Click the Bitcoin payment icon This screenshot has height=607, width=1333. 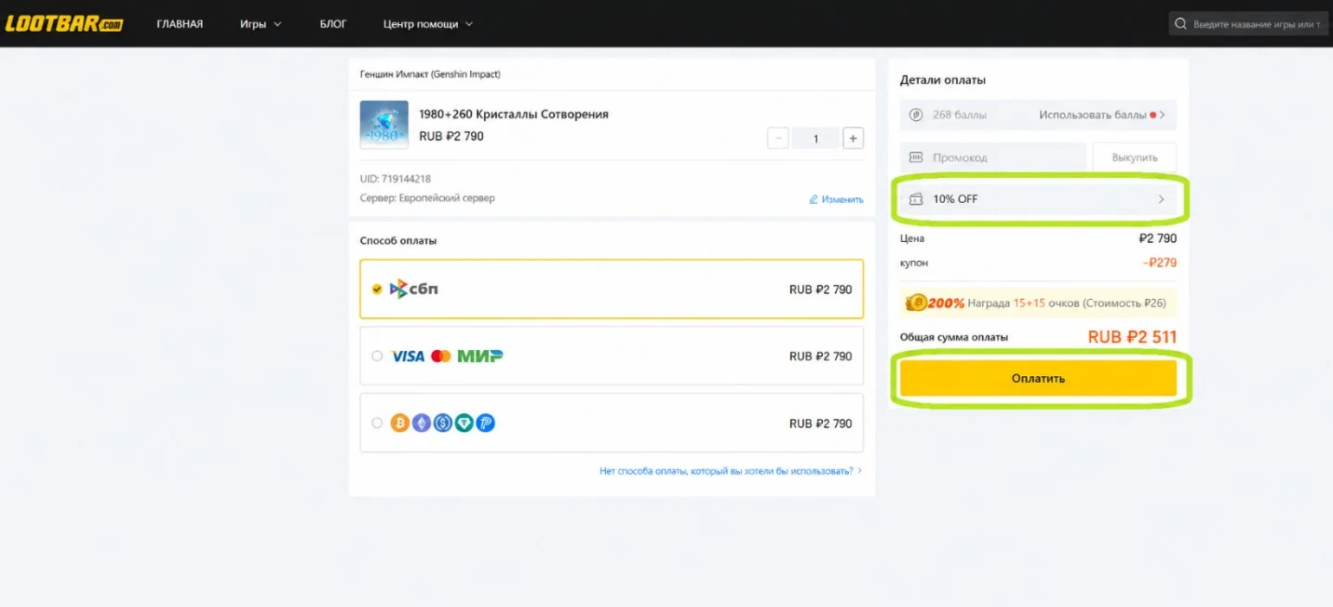(x=401, y=423)
